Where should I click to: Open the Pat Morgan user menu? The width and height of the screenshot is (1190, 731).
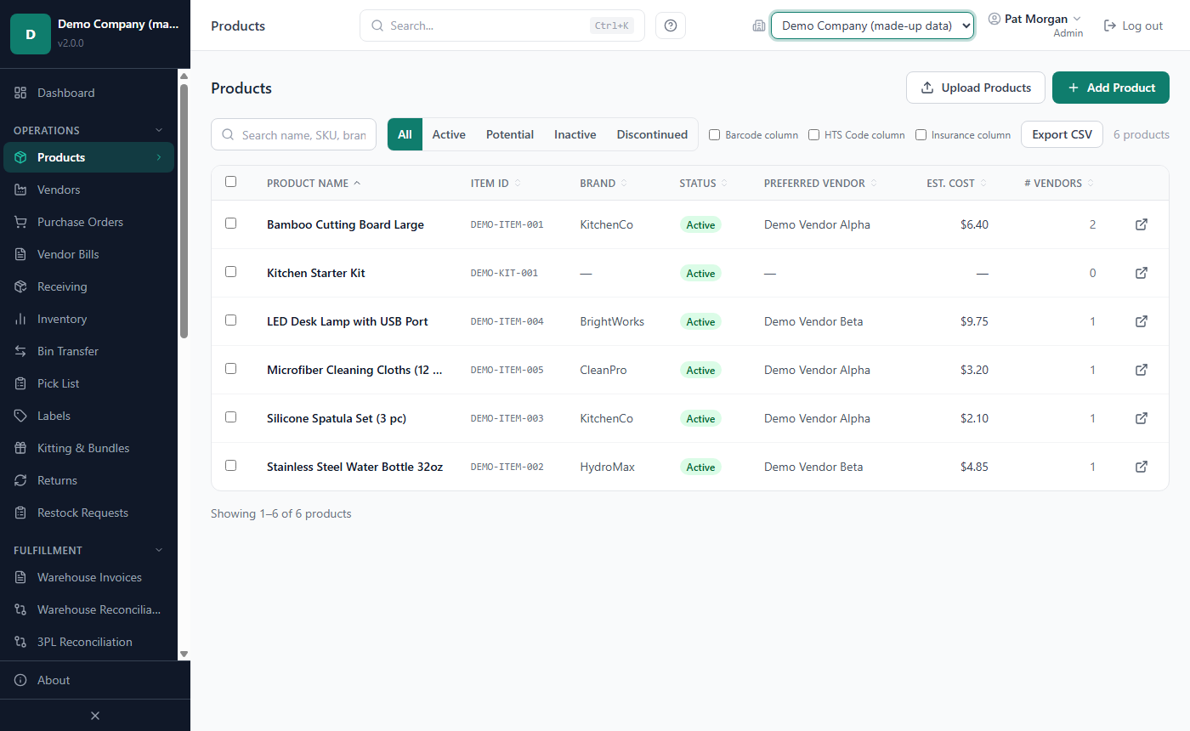point(1034,25)
